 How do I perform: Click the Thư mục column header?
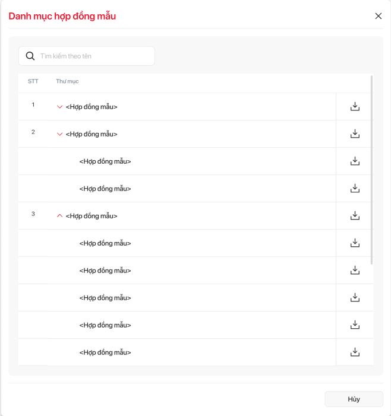click(67, 81)
